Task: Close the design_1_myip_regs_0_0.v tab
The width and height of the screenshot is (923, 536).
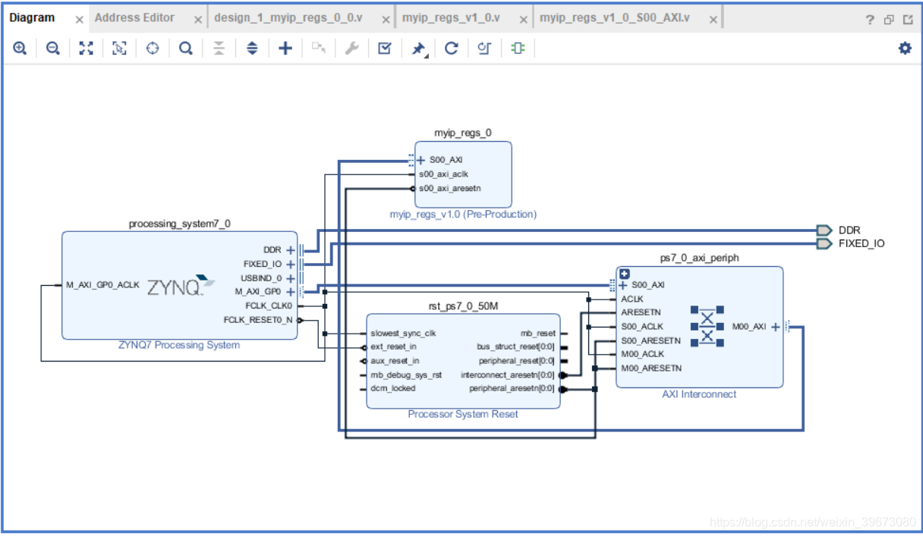Action: (385, 20)
